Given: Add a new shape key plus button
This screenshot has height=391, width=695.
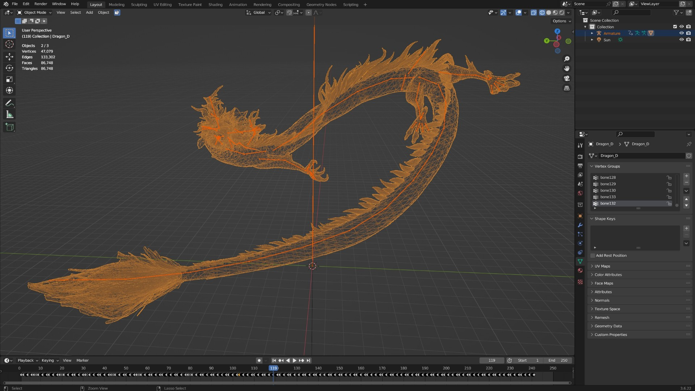Looking at the screenshot, I should [x=686, y=228].
